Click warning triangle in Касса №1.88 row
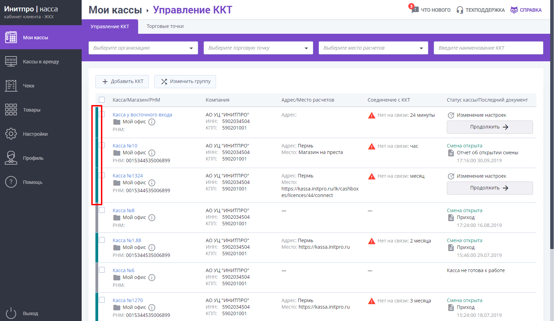 372,241
